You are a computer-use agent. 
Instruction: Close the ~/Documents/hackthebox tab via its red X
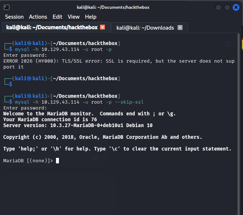(x=102, y=27)
